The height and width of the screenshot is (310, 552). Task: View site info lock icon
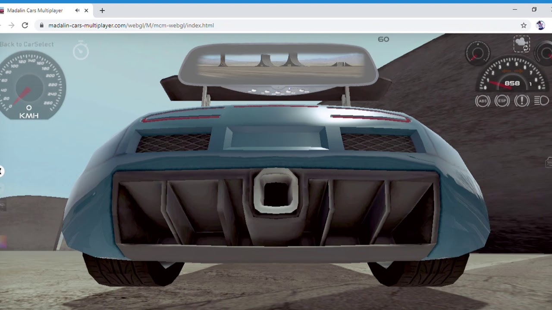pyautogui.click(x=42, y=25)
